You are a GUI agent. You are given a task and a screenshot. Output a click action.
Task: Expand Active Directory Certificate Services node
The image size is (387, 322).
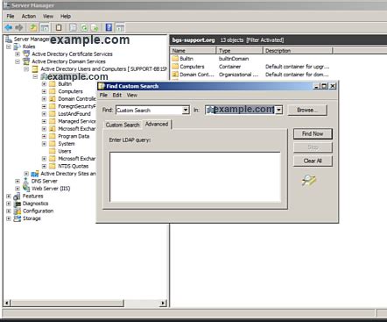click(x=18, y=54)
